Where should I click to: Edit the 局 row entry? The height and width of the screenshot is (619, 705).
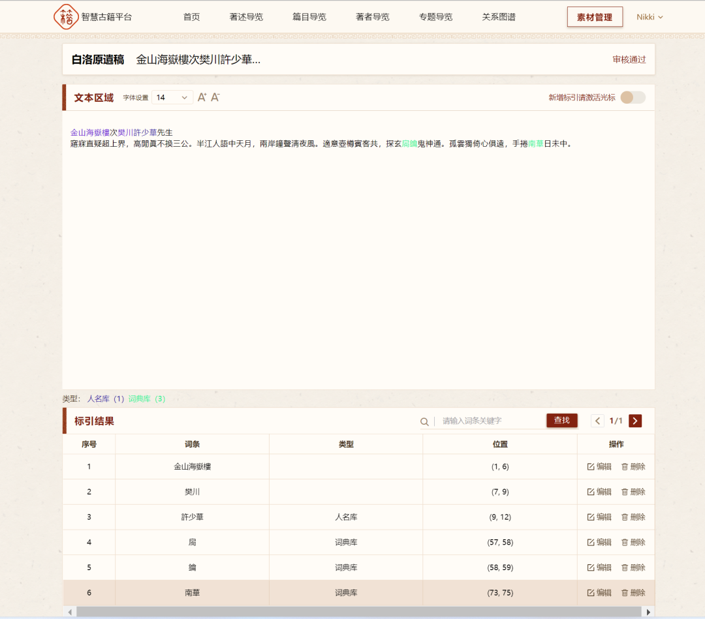(x=599, y=542)
